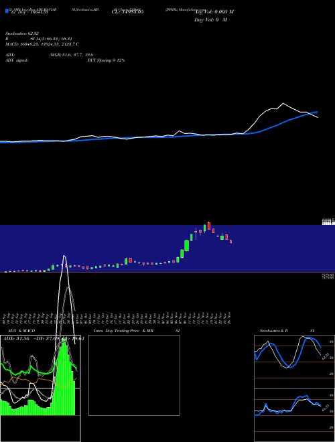Click the Avg Vol: 0.005 M label

(x=214, y=12)
